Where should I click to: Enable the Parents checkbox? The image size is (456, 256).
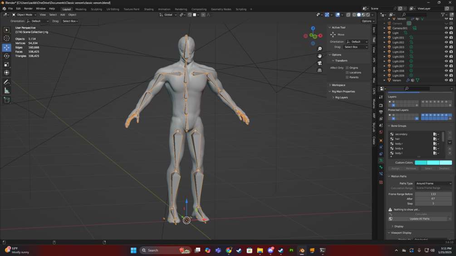coord(347,77)
